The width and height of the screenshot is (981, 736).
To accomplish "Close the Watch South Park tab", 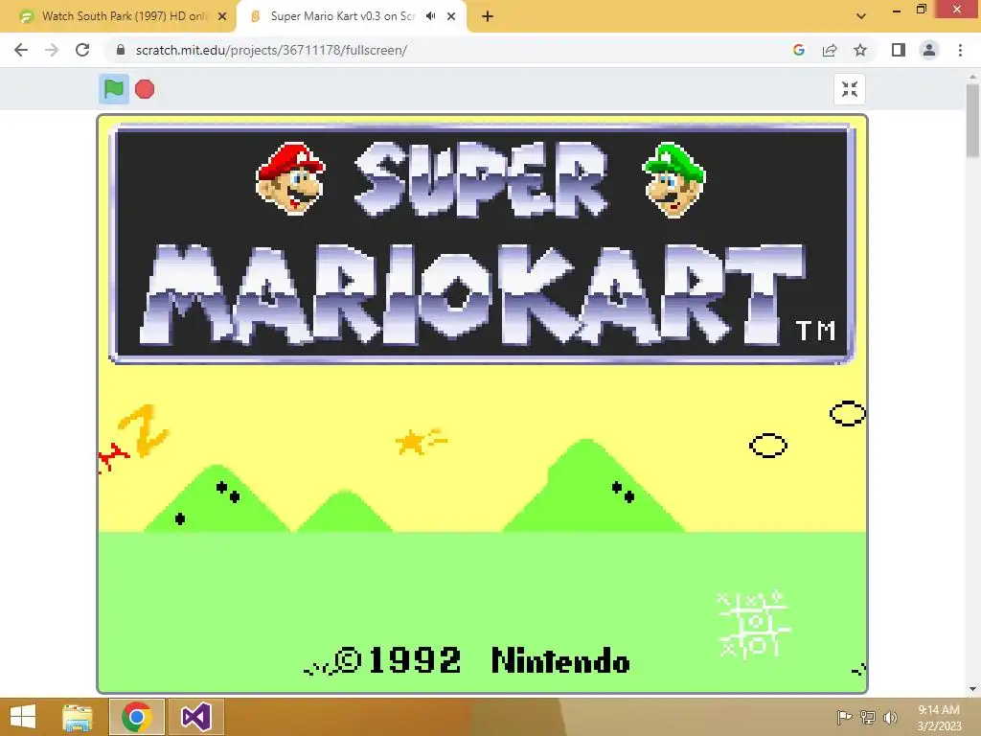I will (222, 16).
